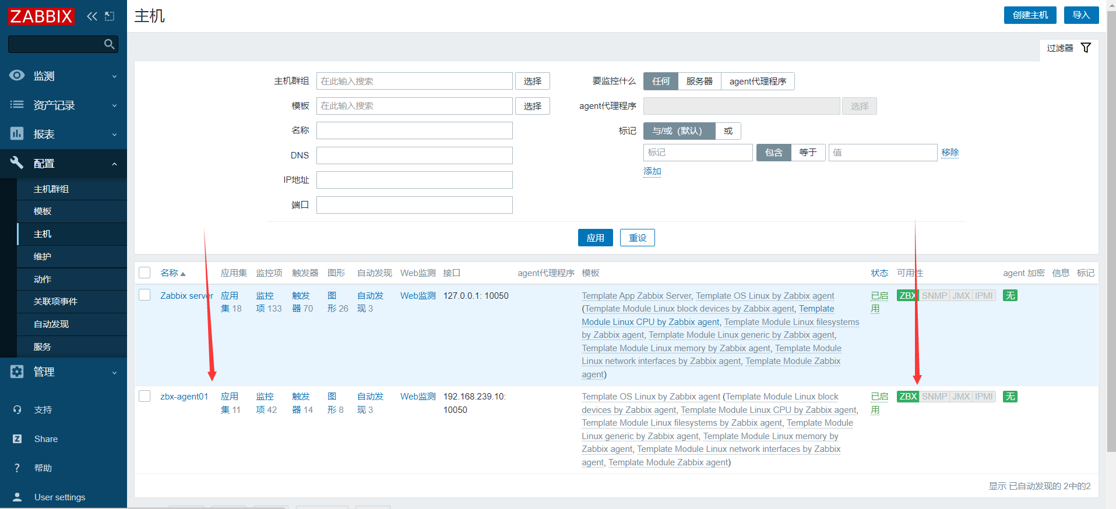Click the Share Z icon
Image resolution: width=1116 pixels, height=509 pixels.
tap(17, 439)
